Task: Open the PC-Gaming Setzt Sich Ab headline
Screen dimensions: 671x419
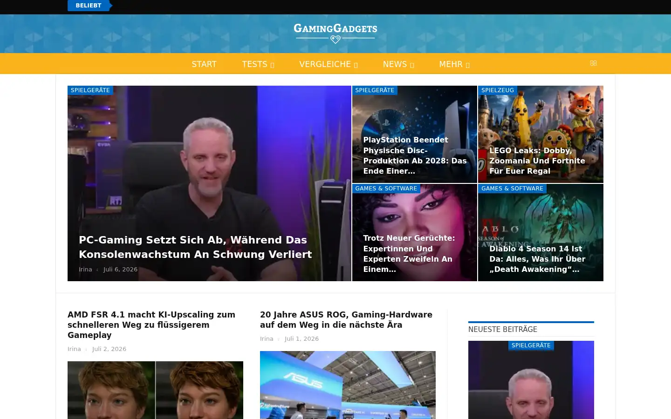Action: coord(195,247)
